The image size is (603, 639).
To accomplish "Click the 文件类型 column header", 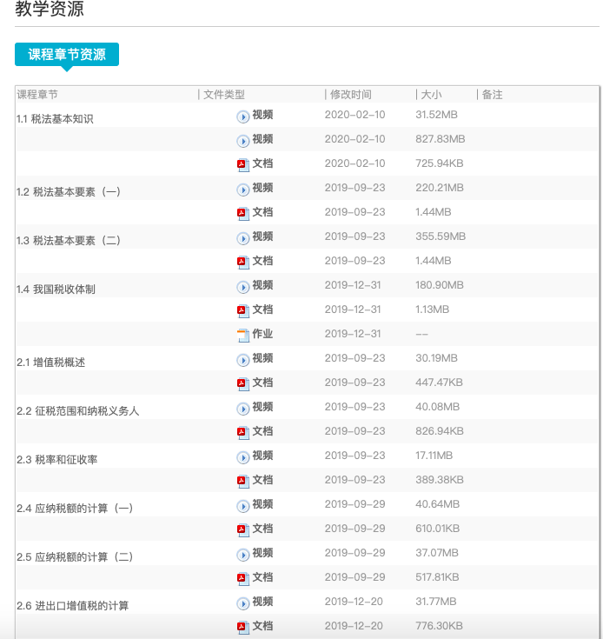I will (x=224, y=94).
